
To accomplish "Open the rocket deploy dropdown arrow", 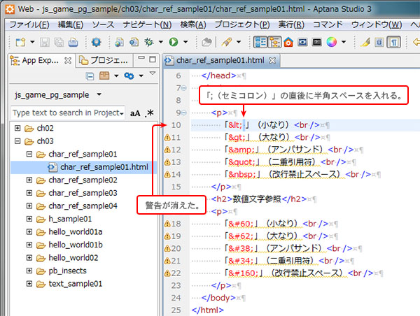I will [x=239, y=42].
